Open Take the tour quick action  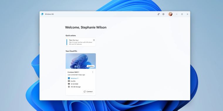tap(81, 42)
